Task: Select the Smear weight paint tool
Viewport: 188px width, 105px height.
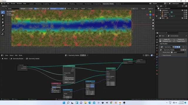Action: tap(3, 22)
